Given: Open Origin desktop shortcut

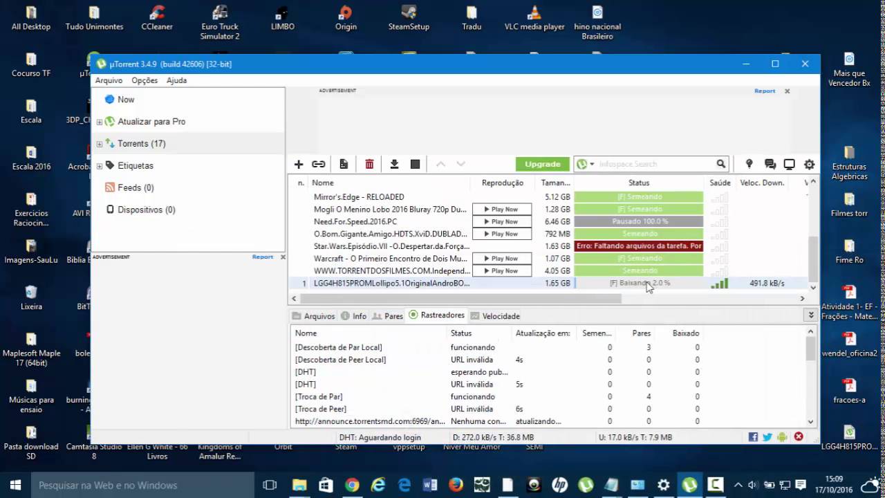Looking at the screenshot, I should [x=346, y=19].
